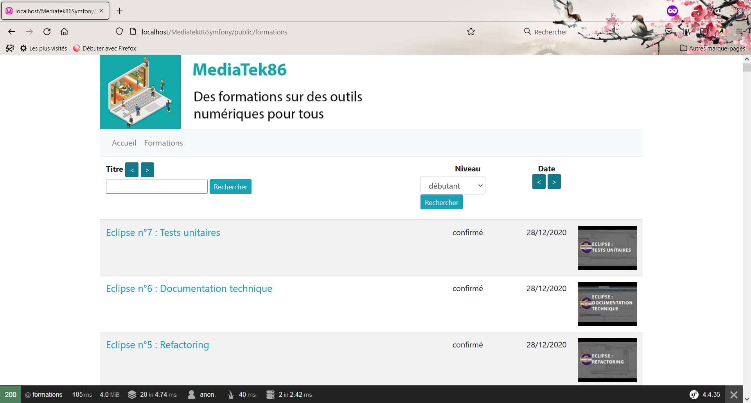Click the Eclipse Documentation technique thumbnail
The width and height of the screenshot is (751, 403).
(x=607, y=304)
